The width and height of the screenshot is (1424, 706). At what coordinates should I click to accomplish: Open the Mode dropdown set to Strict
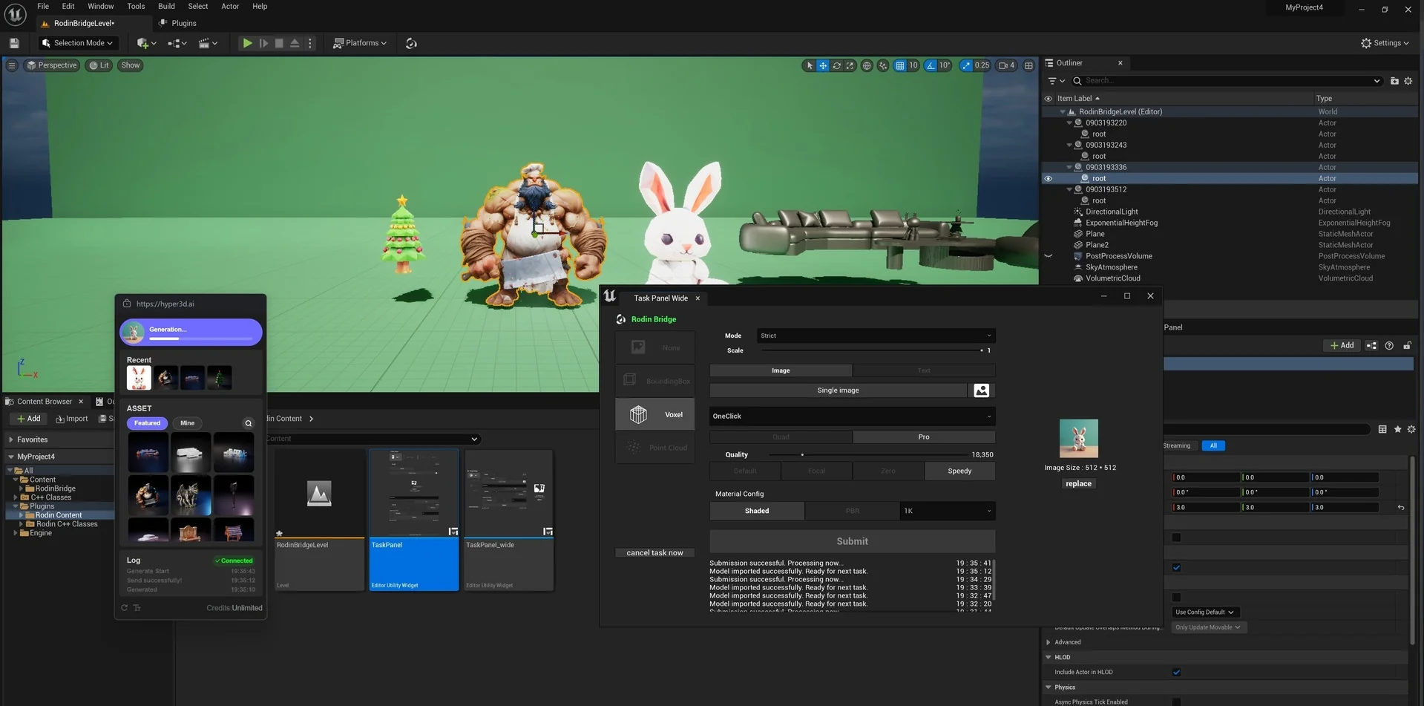[876, 336]
